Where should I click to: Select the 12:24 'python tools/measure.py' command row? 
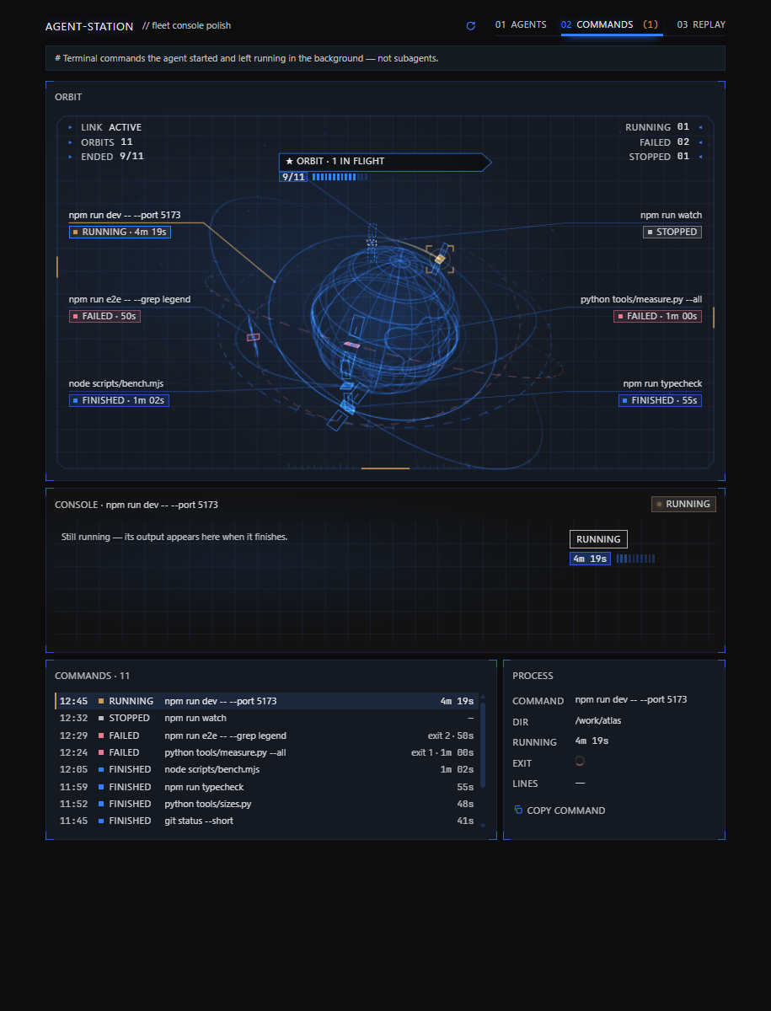coord(267,752)
